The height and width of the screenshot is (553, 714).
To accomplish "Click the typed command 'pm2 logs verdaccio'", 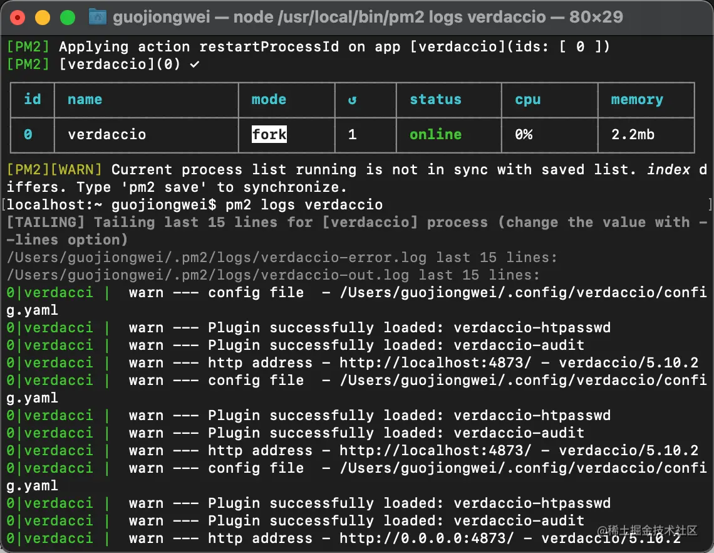I will [x=304, y=204].
